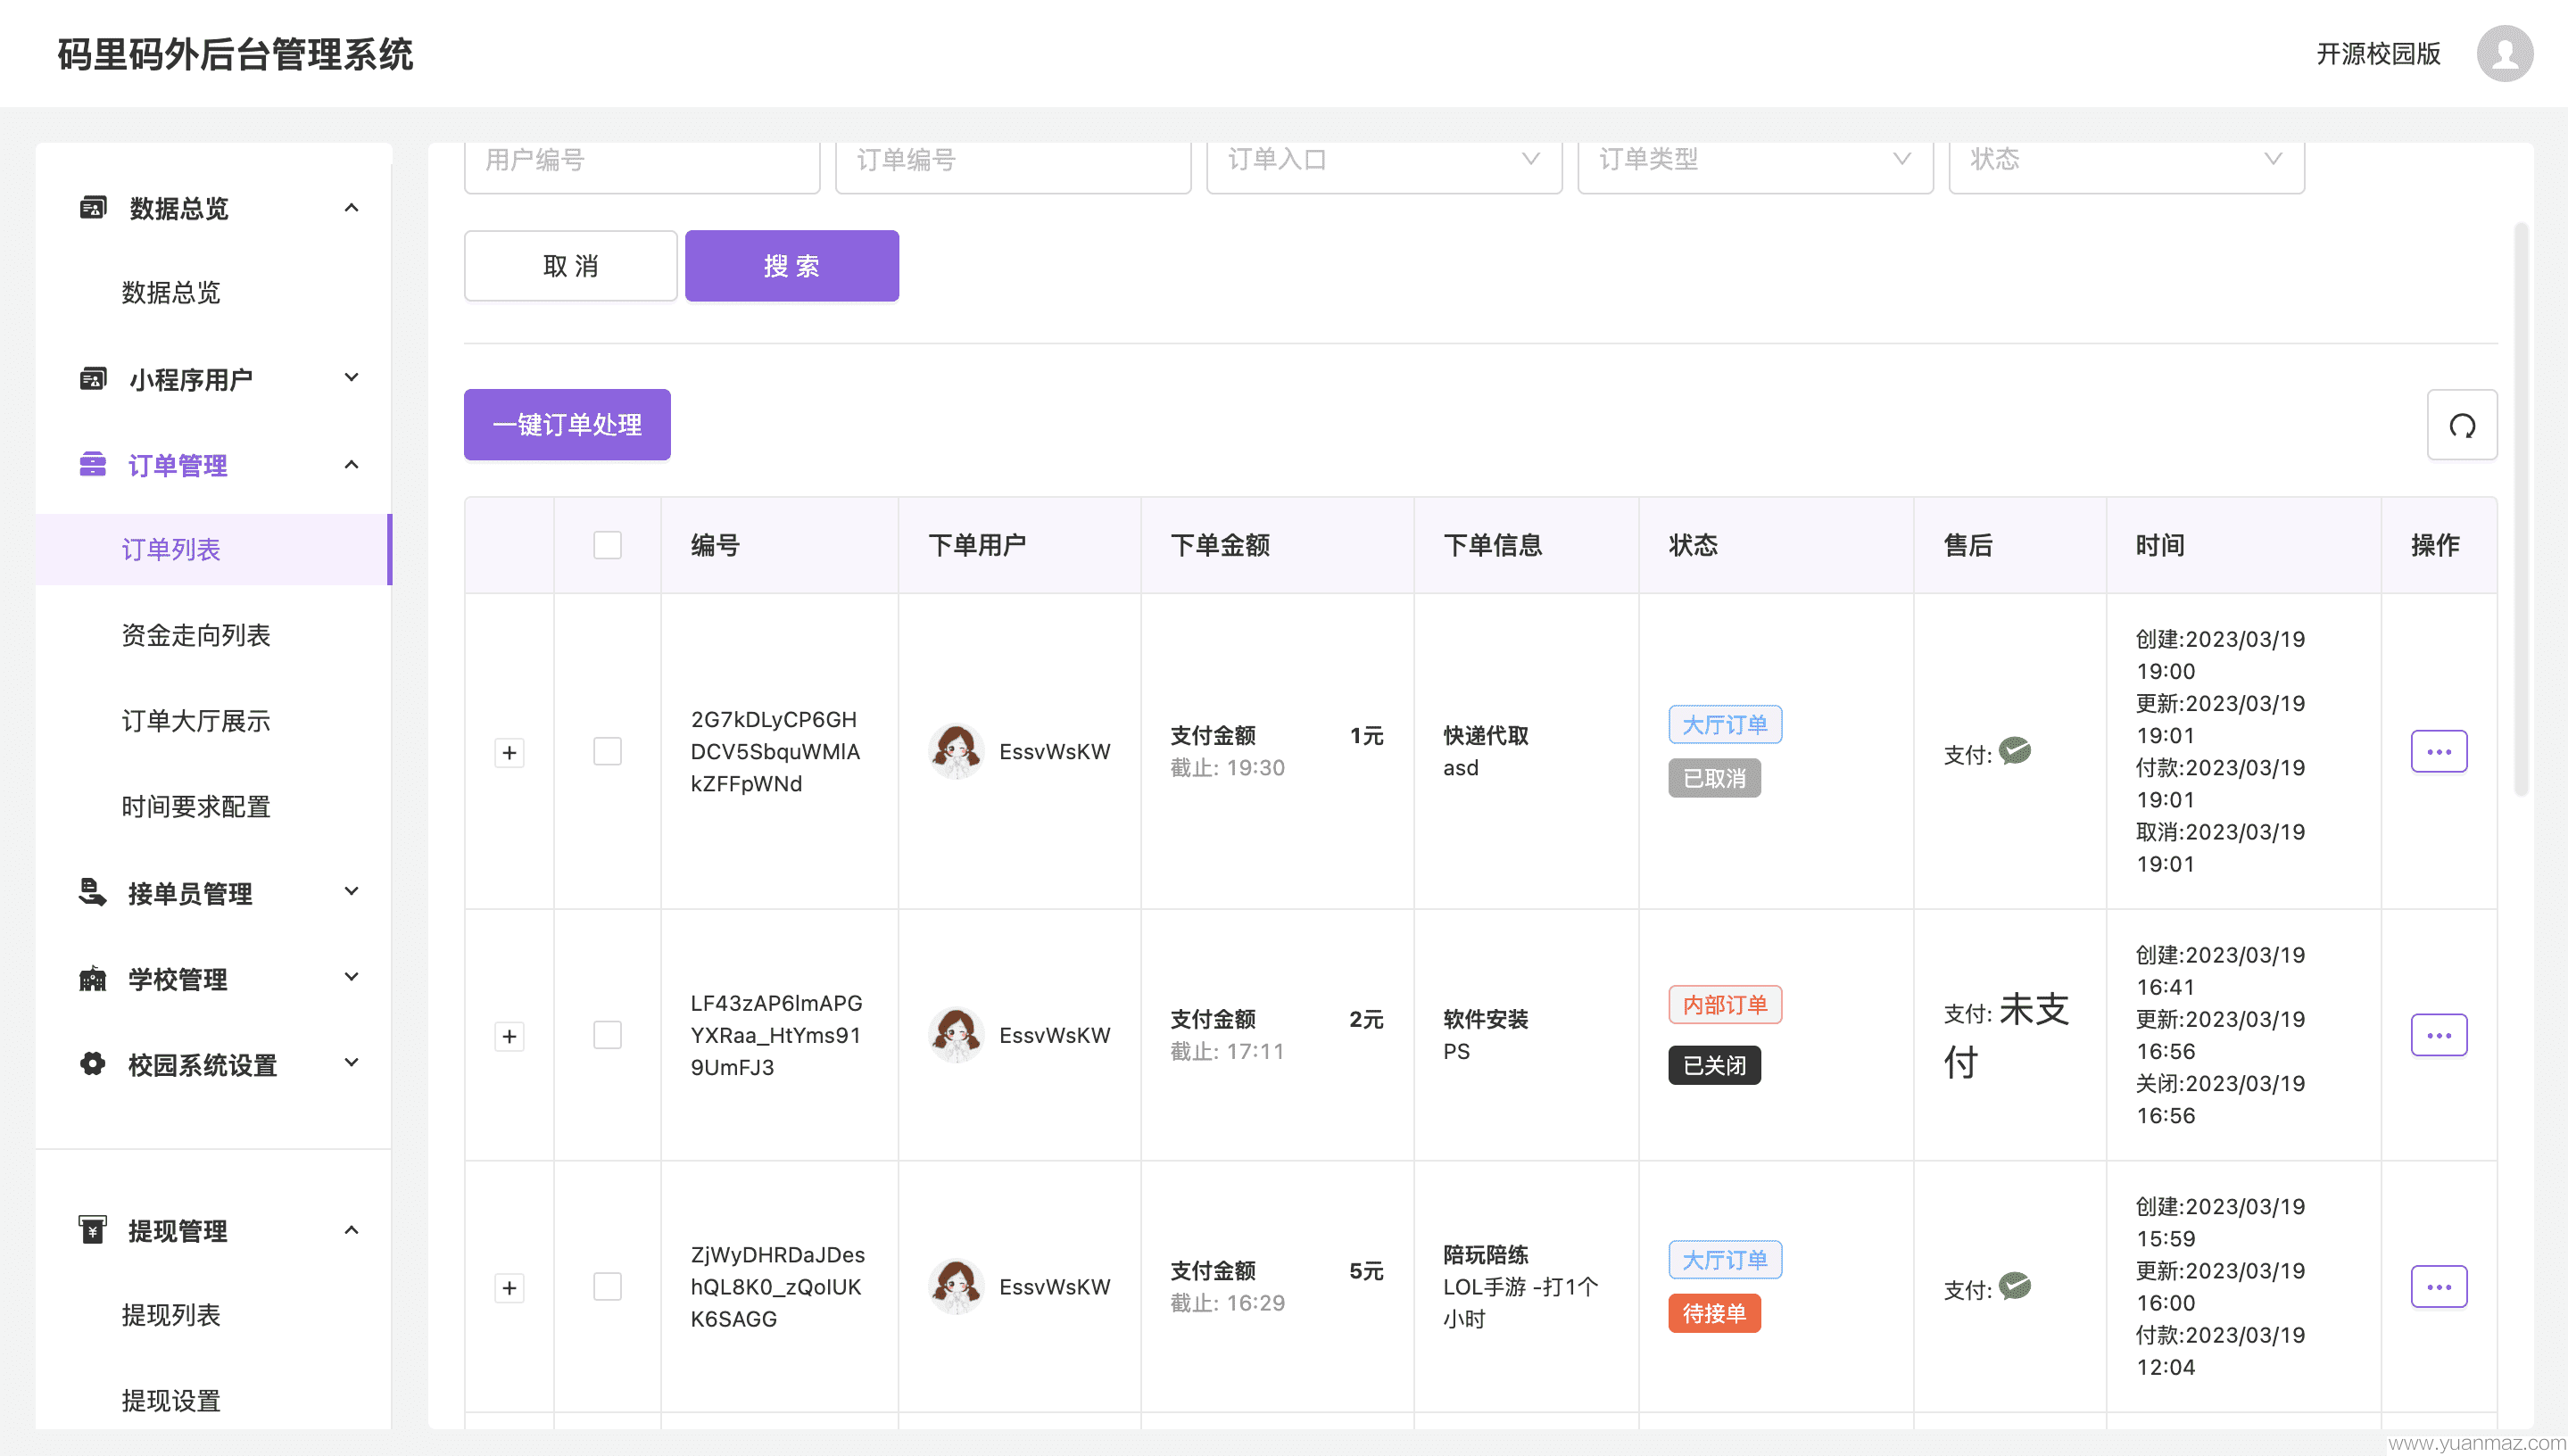Screen dimensions: 2568x1456
Task: Collapse the 数据总览 menu chevron
Action: pyautogui.click(x=351, y=208)
